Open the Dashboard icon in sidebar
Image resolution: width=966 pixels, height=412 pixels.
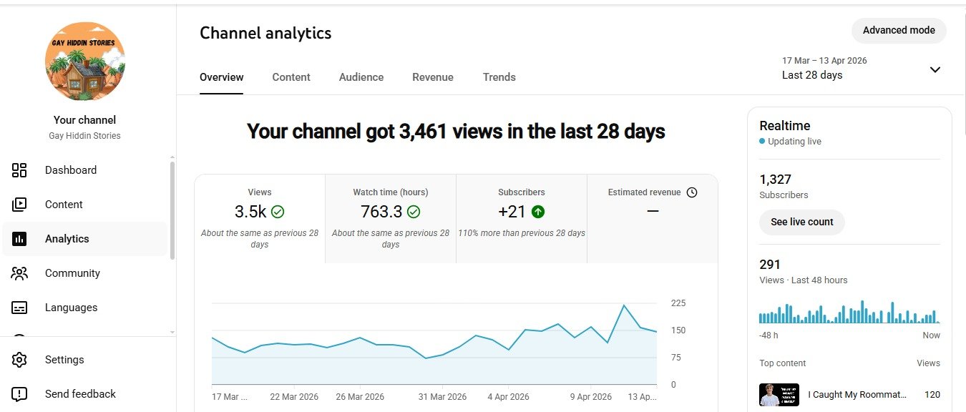pos(19,170)
